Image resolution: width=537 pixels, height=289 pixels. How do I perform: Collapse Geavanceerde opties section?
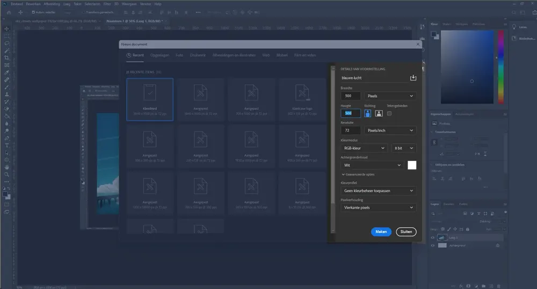[x=358, y=174]
